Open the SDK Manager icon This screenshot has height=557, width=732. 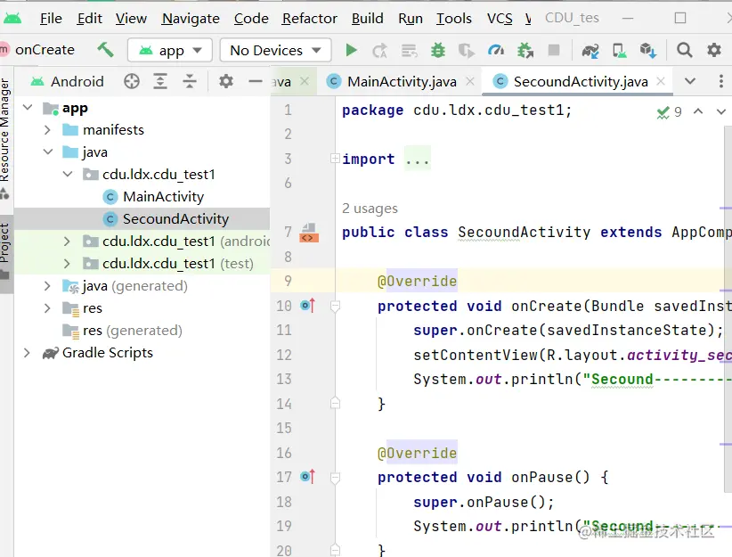pos(648,50)
